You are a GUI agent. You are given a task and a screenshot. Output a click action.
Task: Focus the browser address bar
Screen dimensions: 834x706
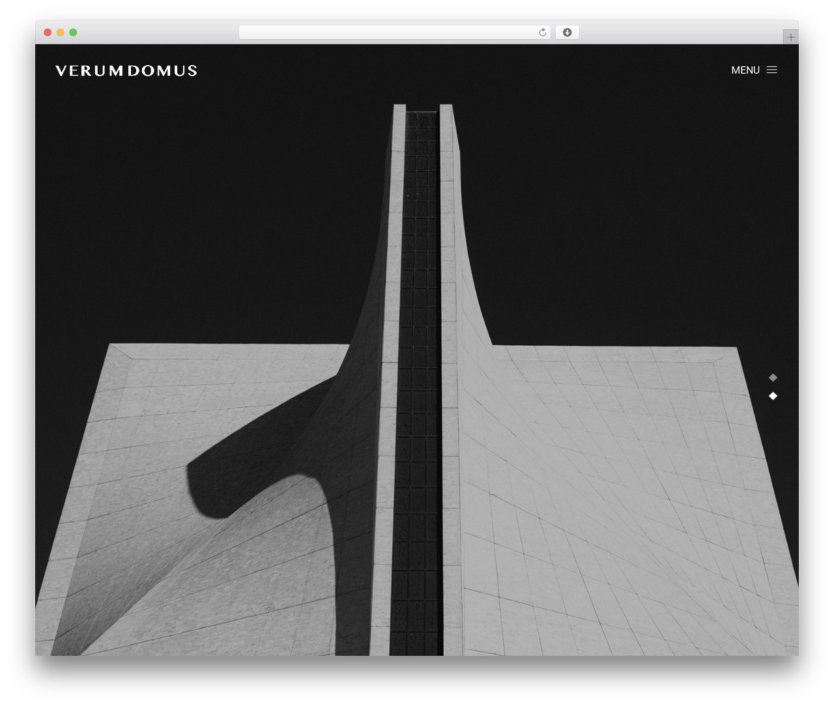(x=394, y=33)
